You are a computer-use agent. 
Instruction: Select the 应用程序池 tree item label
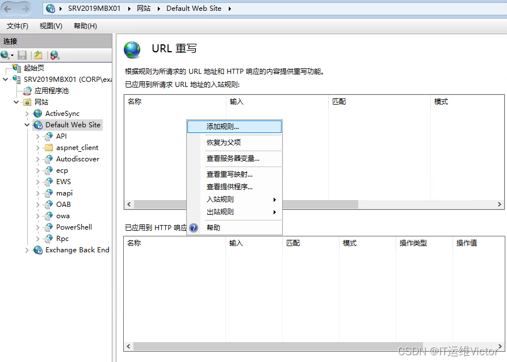[52, 91]
